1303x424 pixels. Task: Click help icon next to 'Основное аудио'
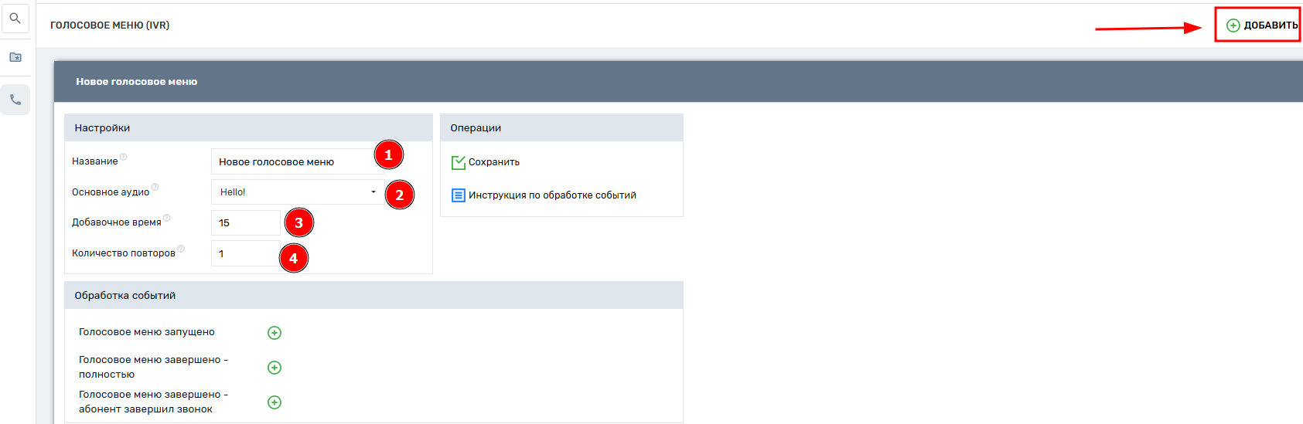pyautogui.click(x=155, y=188)
